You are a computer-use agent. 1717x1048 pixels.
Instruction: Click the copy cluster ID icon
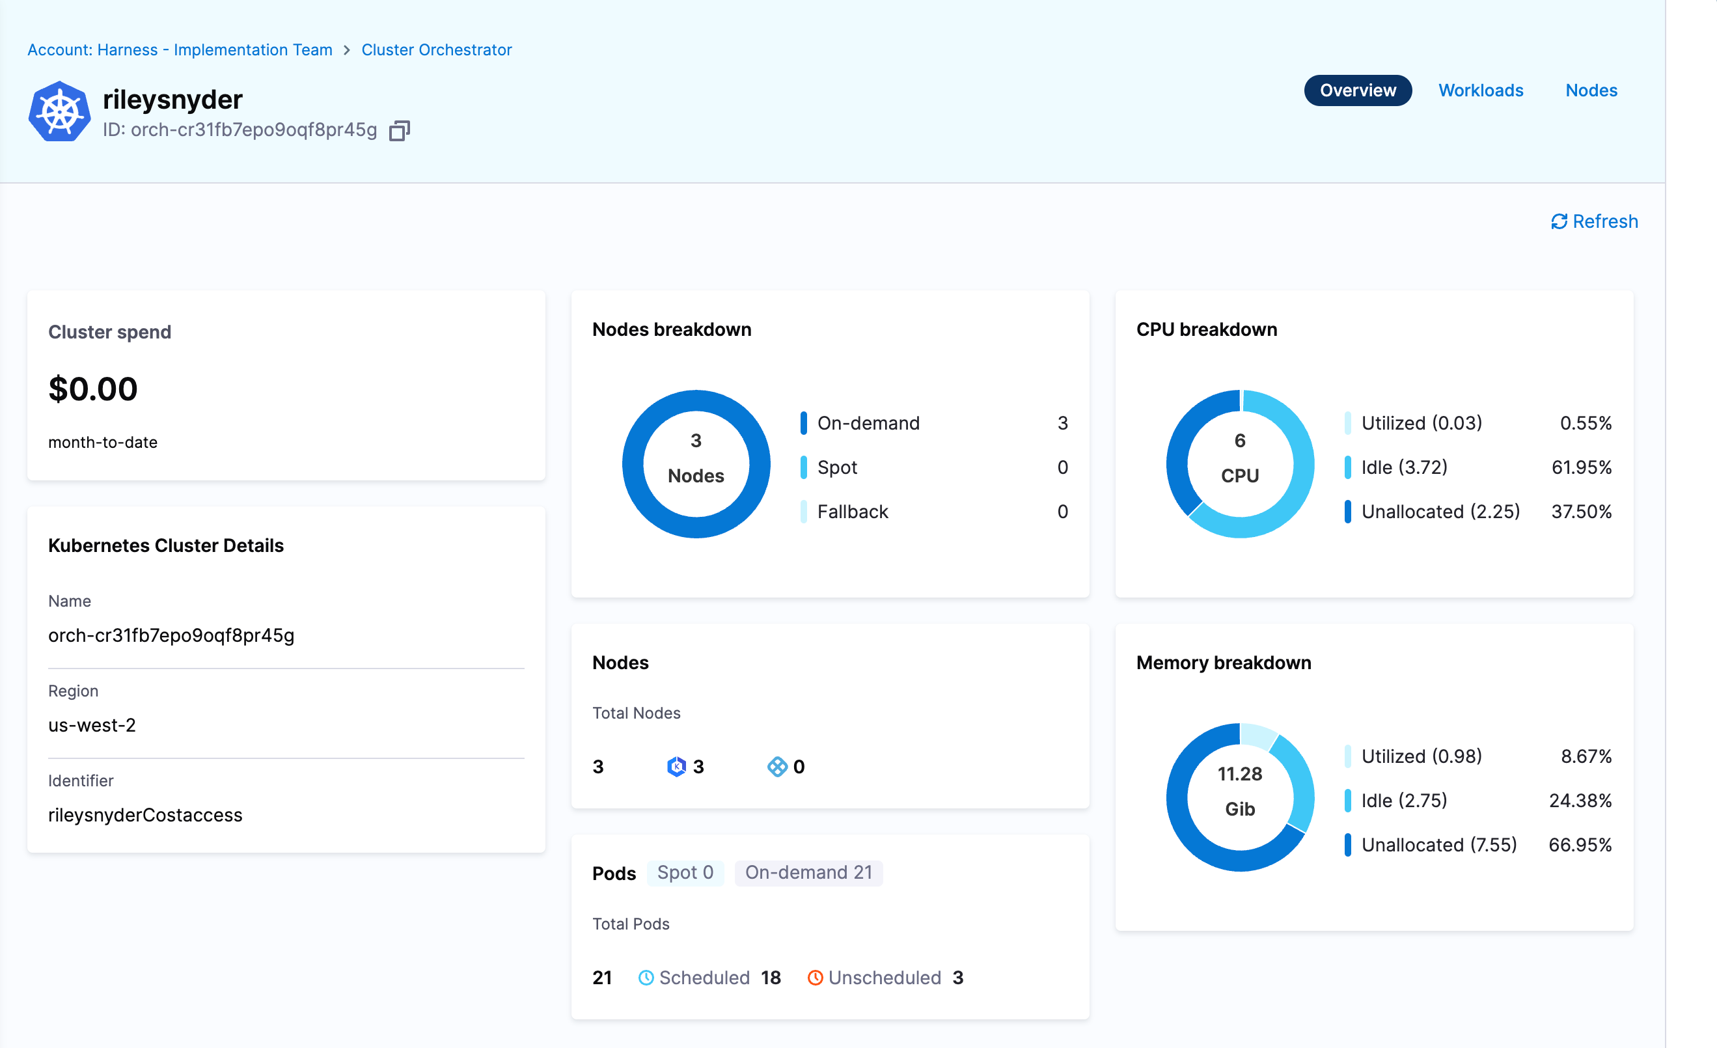[x=399, y=130]
